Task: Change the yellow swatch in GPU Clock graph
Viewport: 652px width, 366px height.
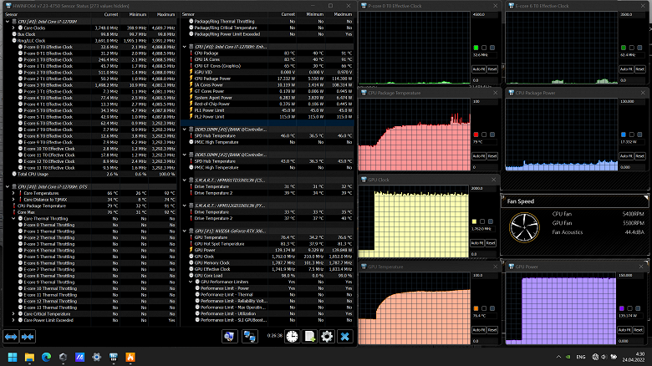Action: coord(474,221)
